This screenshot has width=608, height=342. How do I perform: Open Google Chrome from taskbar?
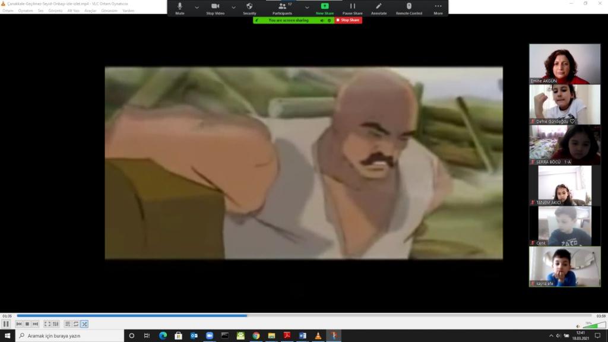point(256,336)
